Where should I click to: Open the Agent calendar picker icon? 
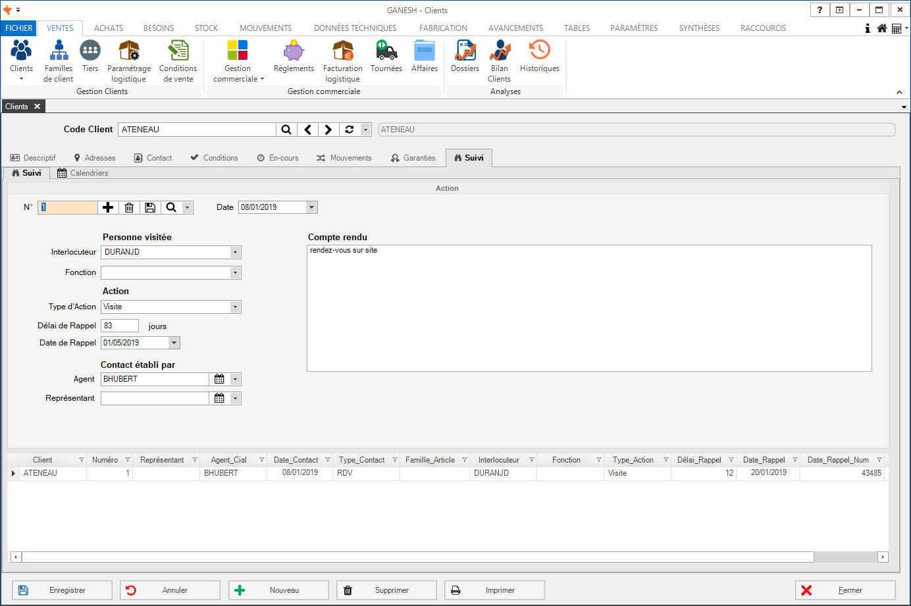click(219, 379)
